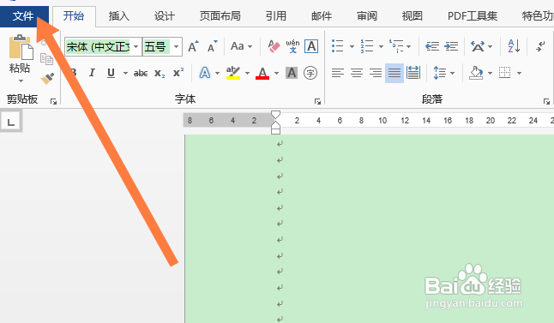Image resolution: width=554 pixels, height=323 pixels.
Task: Open the 引用 ribbon tab
Action: tap(276, 16)
